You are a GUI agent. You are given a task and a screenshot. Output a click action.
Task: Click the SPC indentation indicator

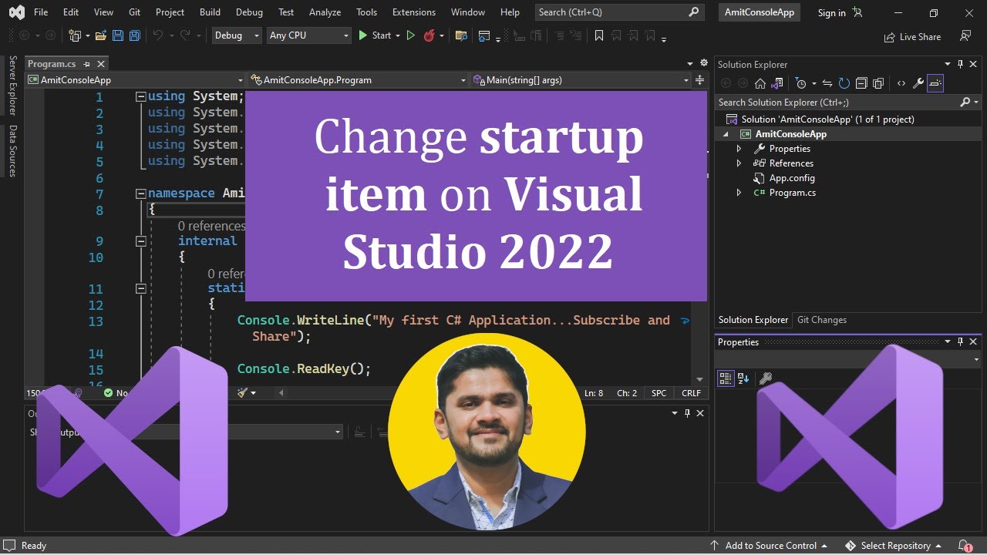tap(659, 393)
